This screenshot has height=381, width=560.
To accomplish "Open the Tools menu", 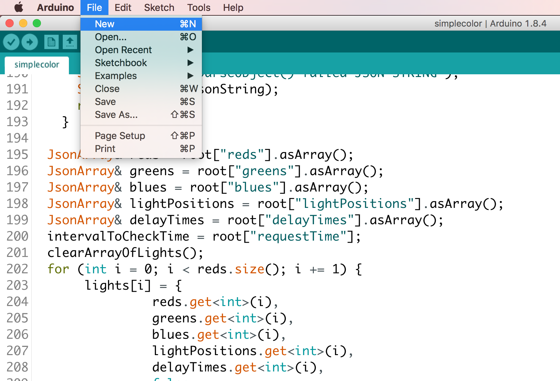I will pyautogui.click(x=199, y=7).
